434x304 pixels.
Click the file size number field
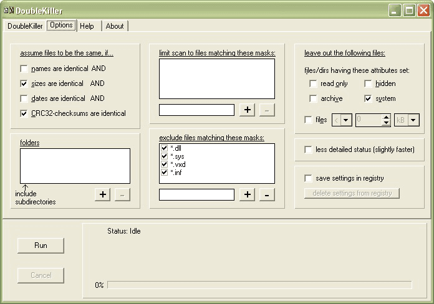pyautogui.click(x=369, y=120)
